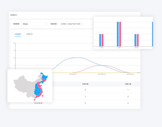
Task: Click the blue curve peak on line chart
Action: (x=78, y=58)
